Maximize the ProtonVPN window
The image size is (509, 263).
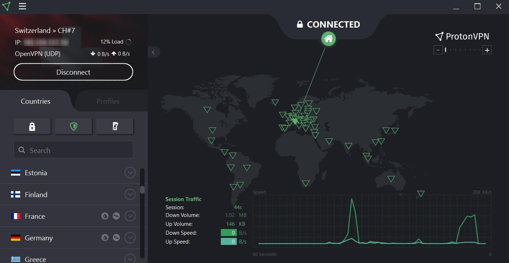(x=477, y=6)
